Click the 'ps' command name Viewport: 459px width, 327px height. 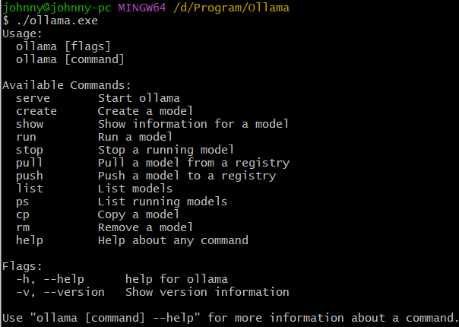tap(23, 202)
